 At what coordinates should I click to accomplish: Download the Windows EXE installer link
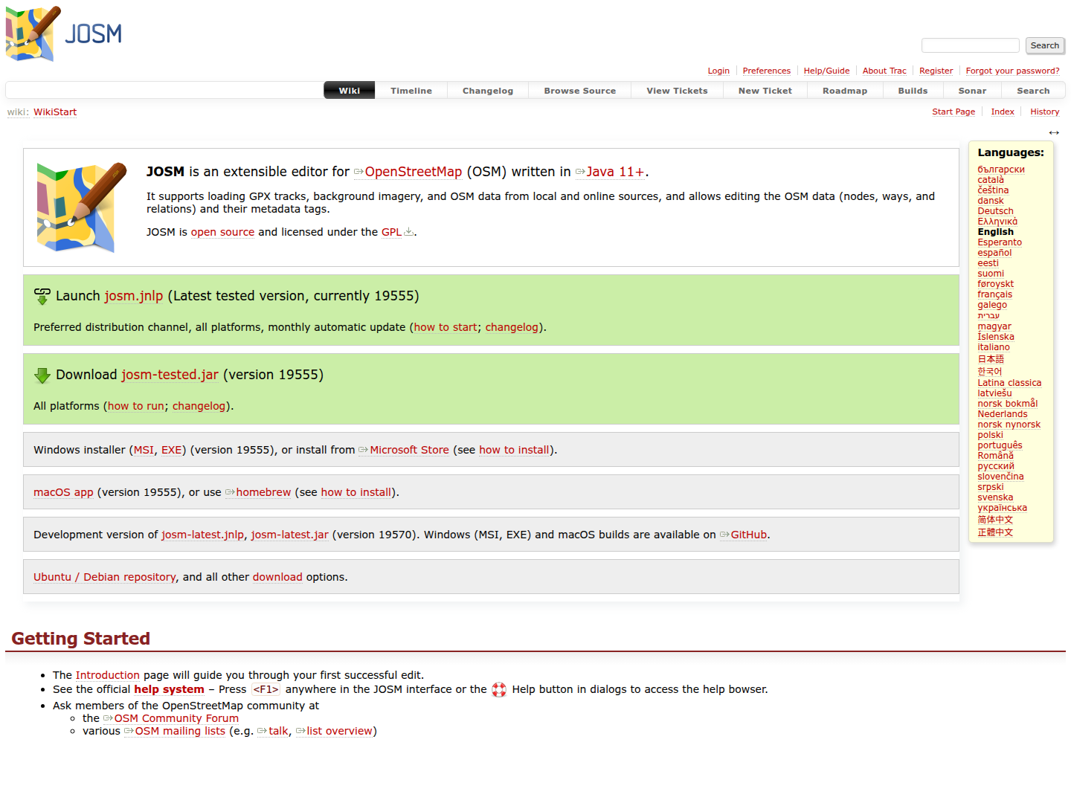click(172, 450)
